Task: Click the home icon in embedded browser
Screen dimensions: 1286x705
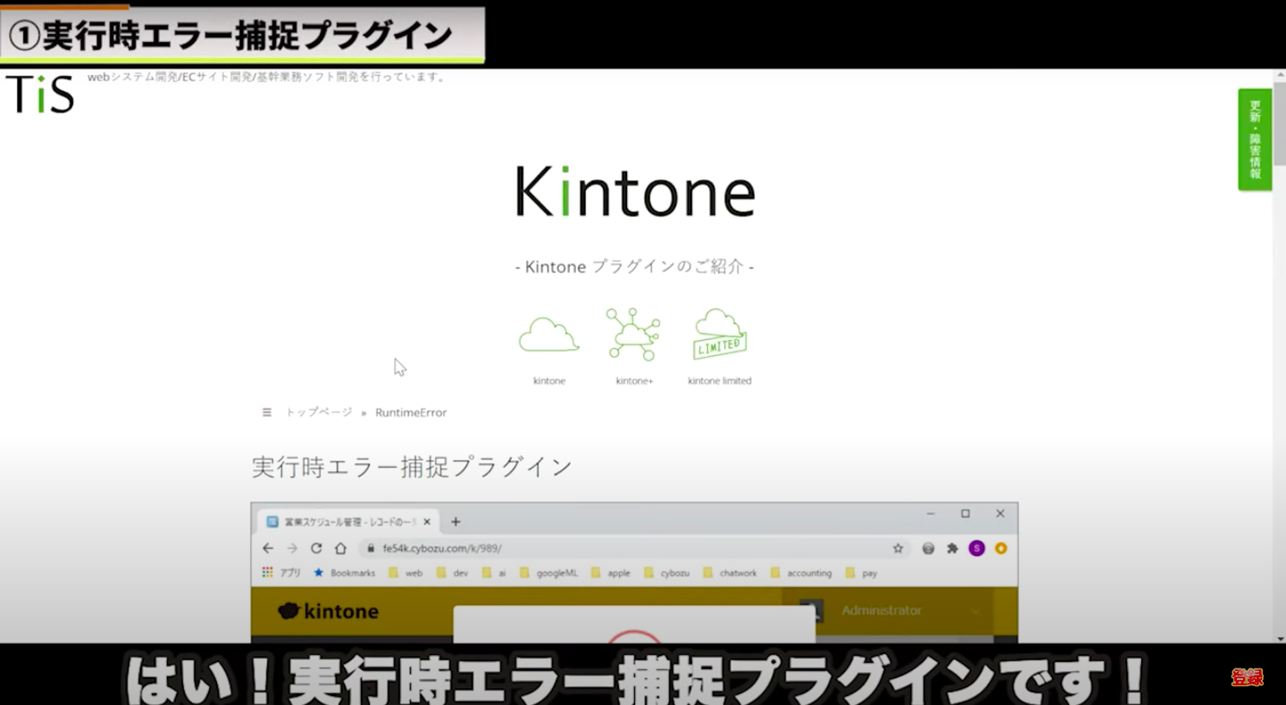Action: (x=340, y=548)
